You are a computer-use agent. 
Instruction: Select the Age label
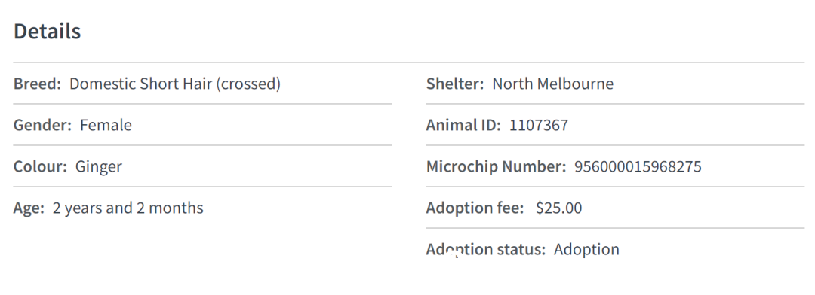pyautogui.click(x=29, y=208)
